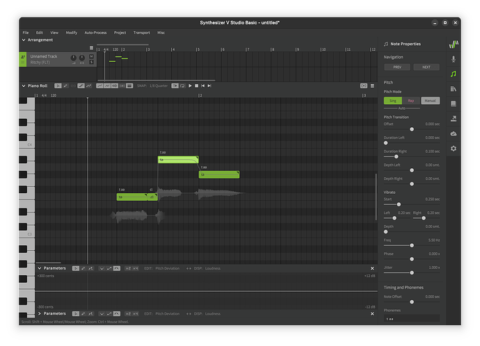Open the Arrangement track list hamburger menu
This screenshot has width=480, height=346.
click(x=91, y=48)
